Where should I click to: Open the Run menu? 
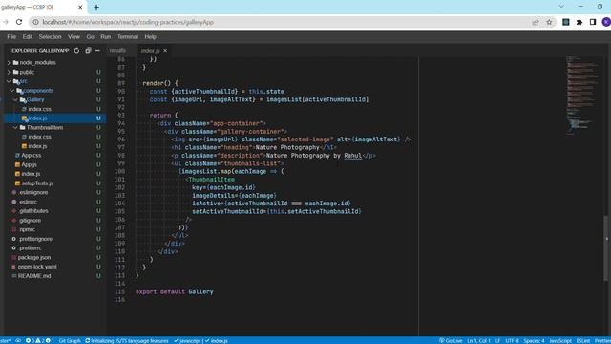(x=106, y=36)
